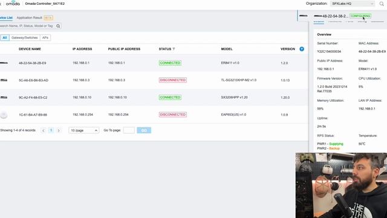Click switch icon for 9C-A2-F4-68-E5-C2 row
Viewport: 387px width, 218px height.
[x=4, y=97]
